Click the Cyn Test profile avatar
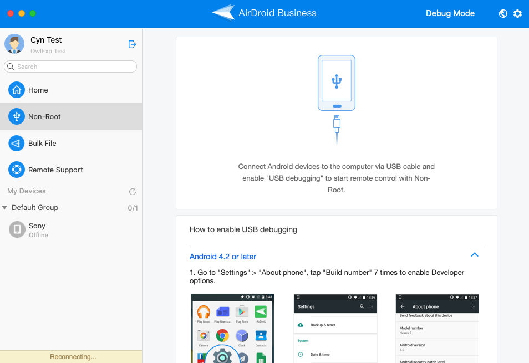The width and height of the screenshot is (529, 363). pos(14,44)
